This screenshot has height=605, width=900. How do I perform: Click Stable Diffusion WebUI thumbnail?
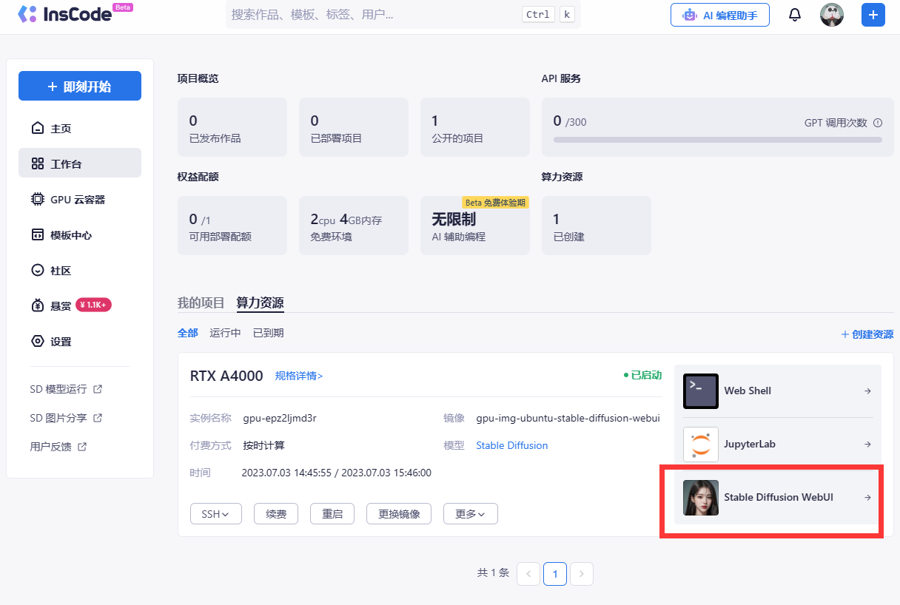click(x=701, y=498)
